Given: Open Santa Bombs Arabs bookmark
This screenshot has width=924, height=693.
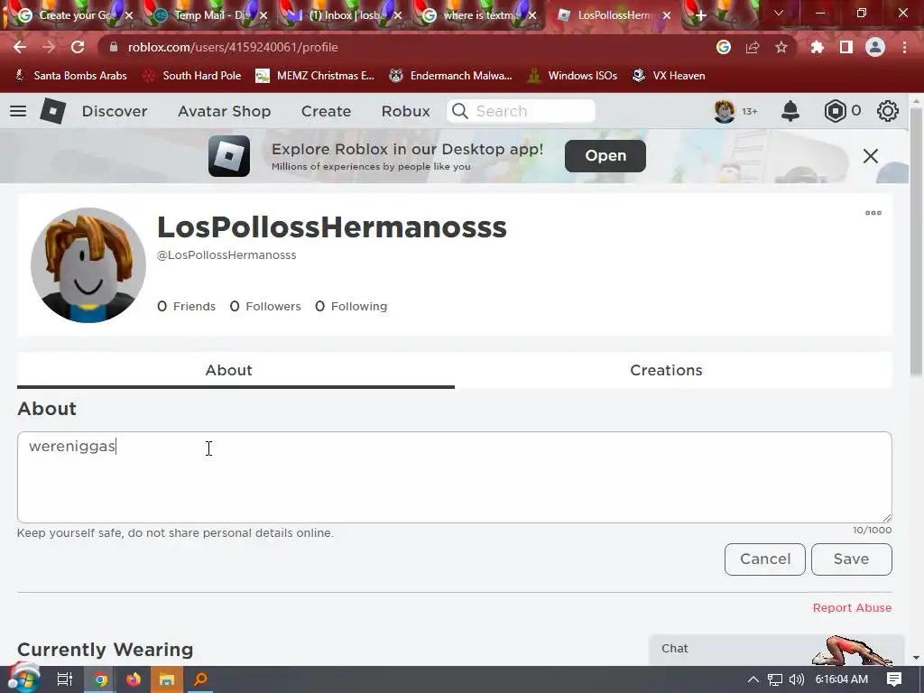Looking at the screenshot, I should click(x=70, y=76).
